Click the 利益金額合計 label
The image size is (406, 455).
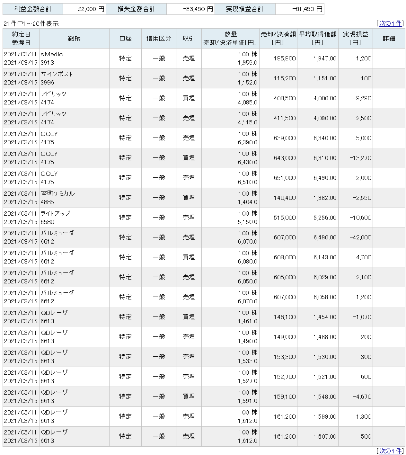[33, 9]
